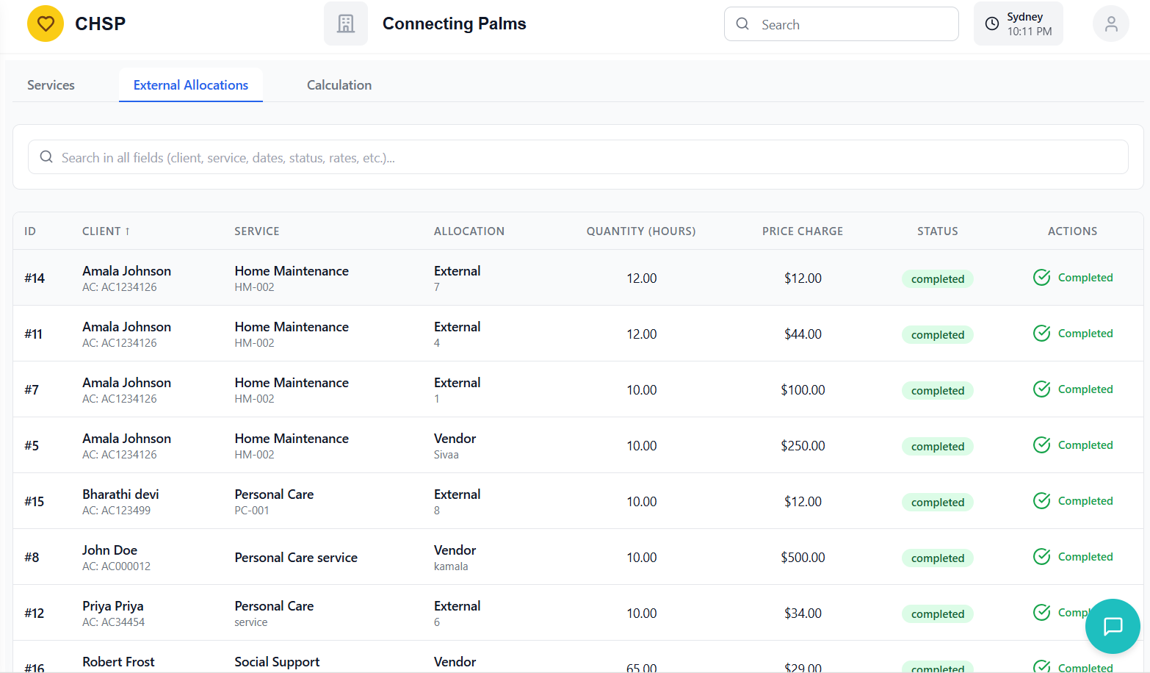Sort by the Price Charge column header

[802, 231]
